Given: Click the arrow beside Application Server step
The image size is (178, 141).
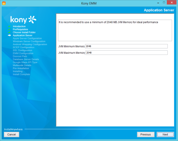Looking at the screenshot, I should [9, 35].
